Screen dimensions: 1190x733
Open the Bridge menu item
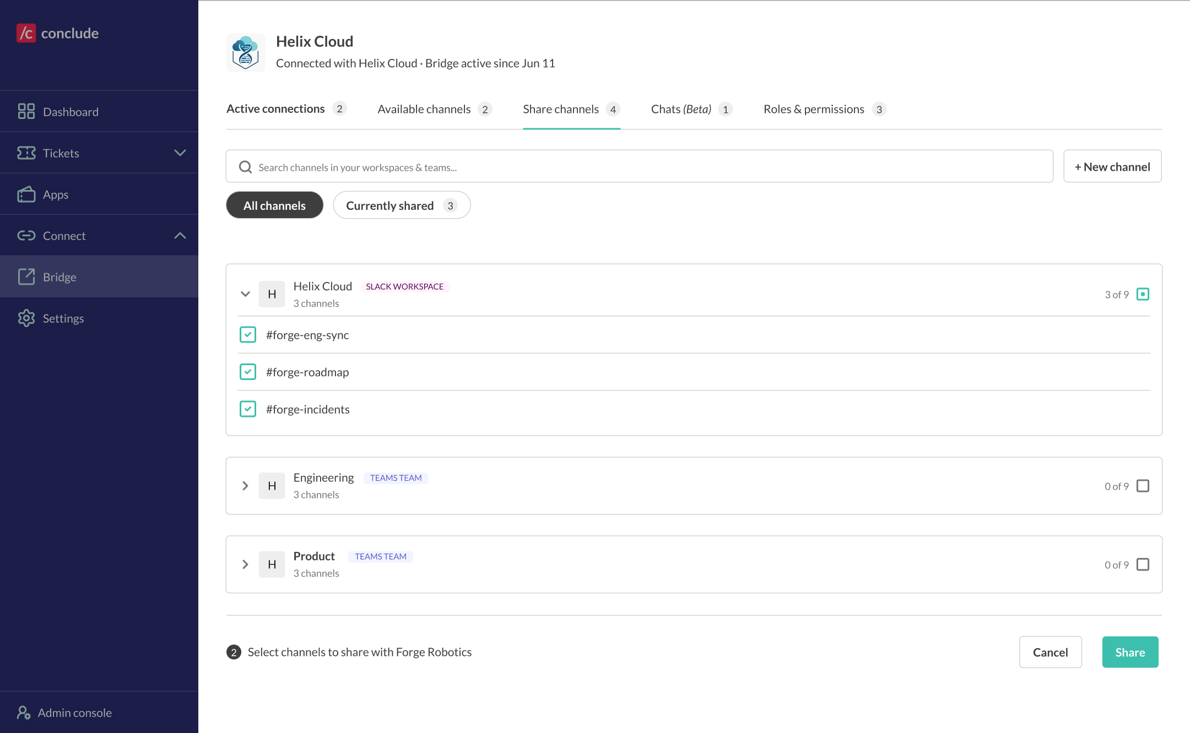[99, 276]
